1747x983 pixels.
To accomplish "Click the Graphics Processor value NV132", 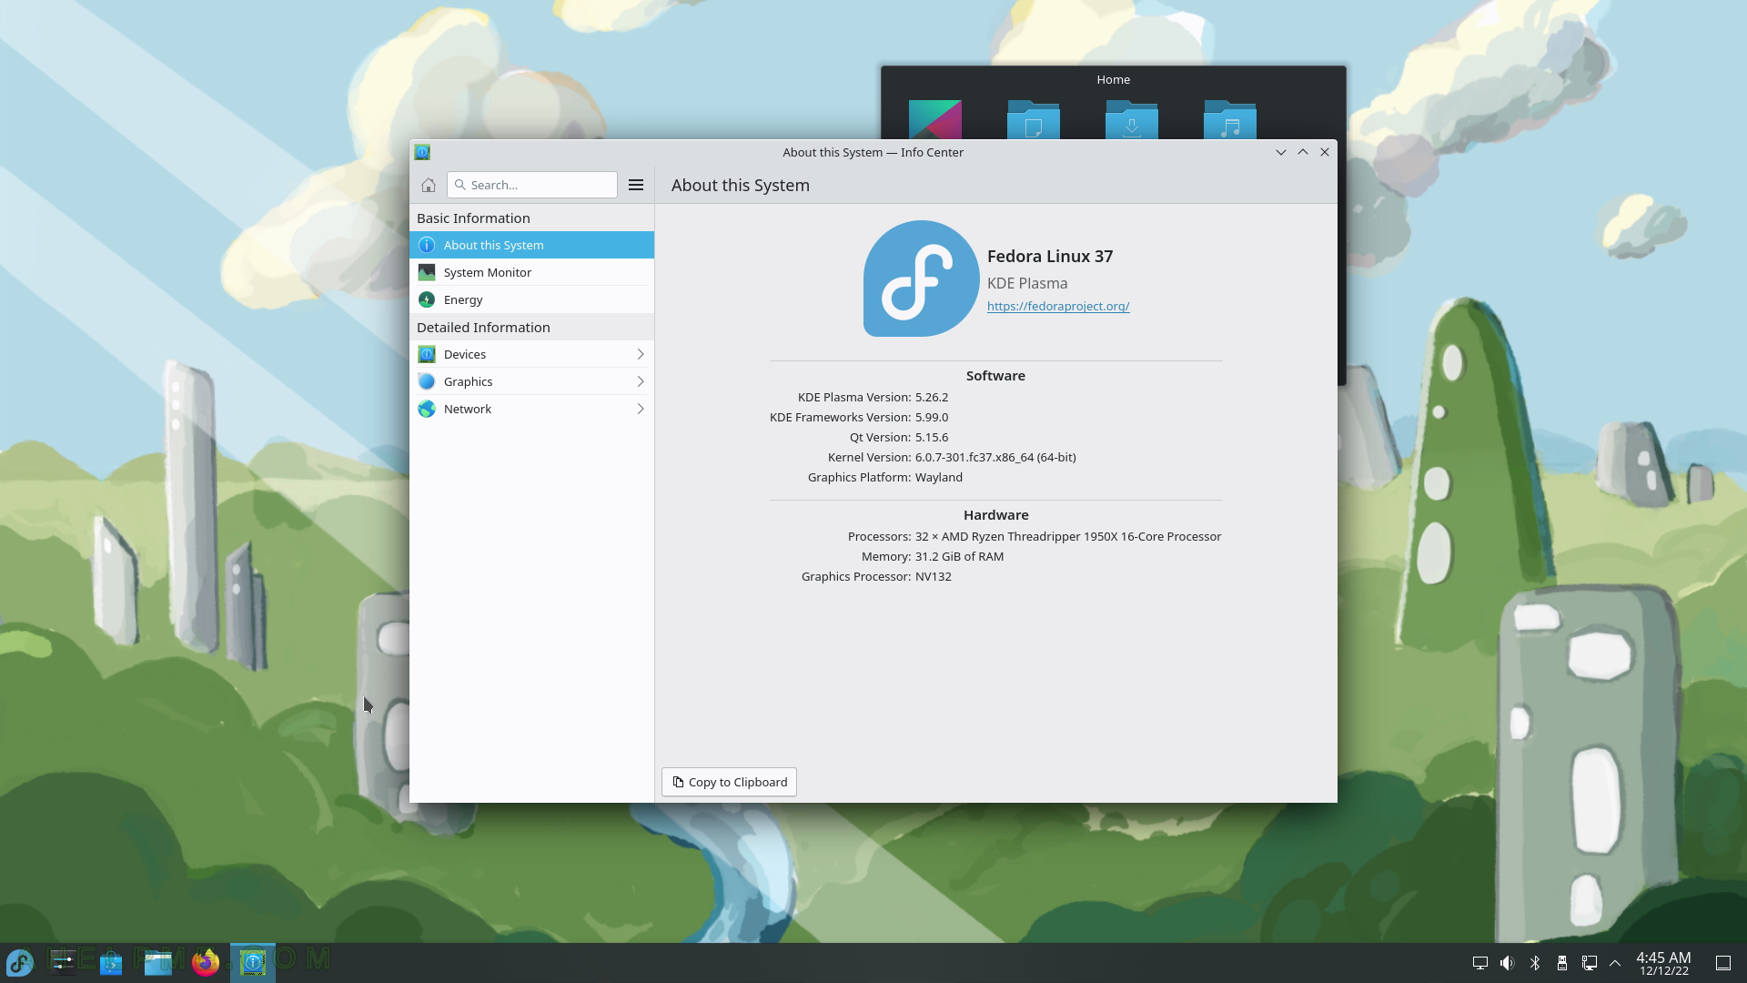I will (x=934, y=576).
